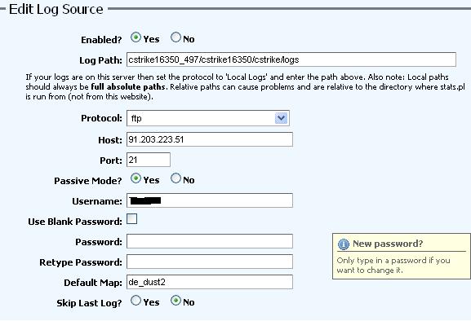Set Passive Mode to Yes
Viewport: 471px width, 321px height.
coord(136,178)
